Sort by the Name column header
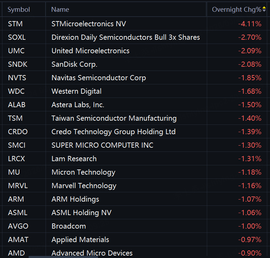This screenshot has height=258, width=270. [60, 10]
